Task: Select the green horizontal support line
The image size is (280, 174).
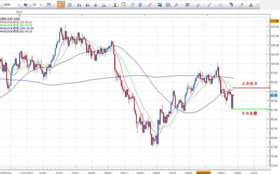Action: (251, 109)
